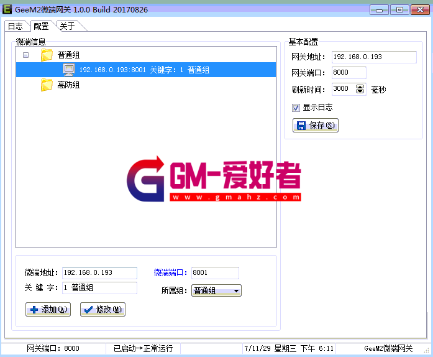This screenshot has width=433, height=357.
Task: Click the 关键字 input field
Action: (99, 288)
